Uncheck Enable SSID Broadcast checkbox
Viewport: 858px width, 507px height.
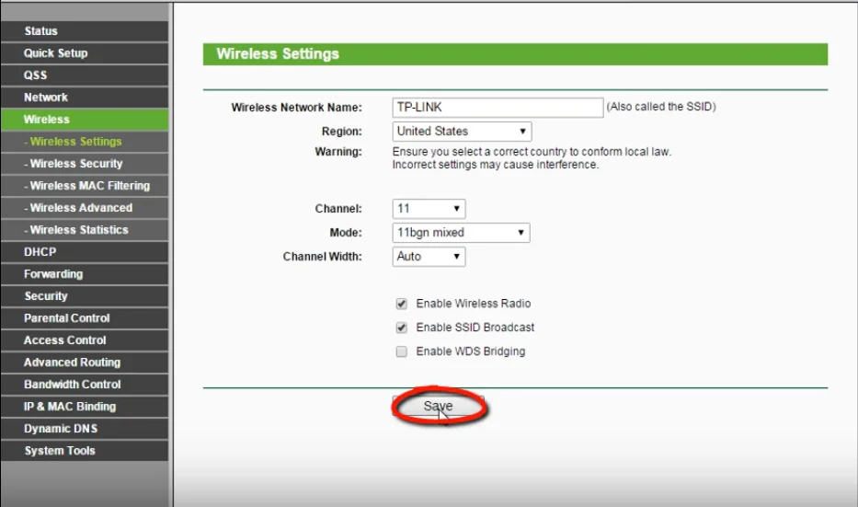[401, 328]
